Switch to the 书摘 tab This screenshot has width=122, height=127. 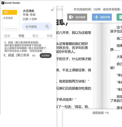50,36
